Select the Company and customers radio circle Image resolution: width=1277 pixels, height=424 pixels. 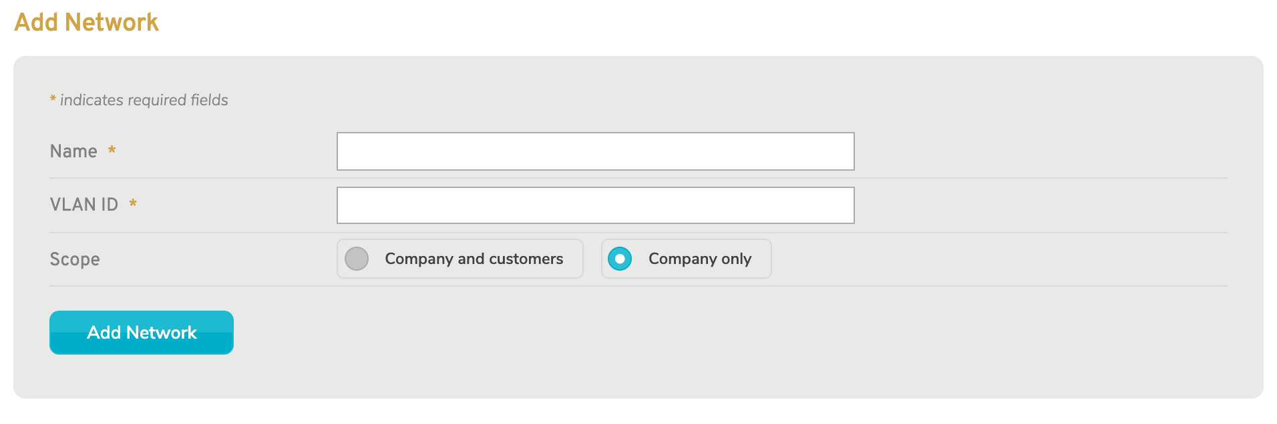pos(357,259)
